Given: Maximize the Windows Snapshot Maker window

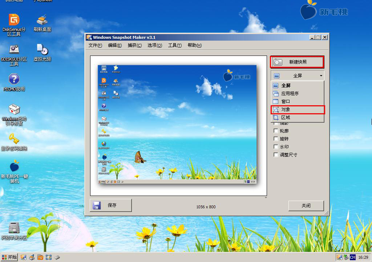Looking at the screenshot, I should point(318,37).
